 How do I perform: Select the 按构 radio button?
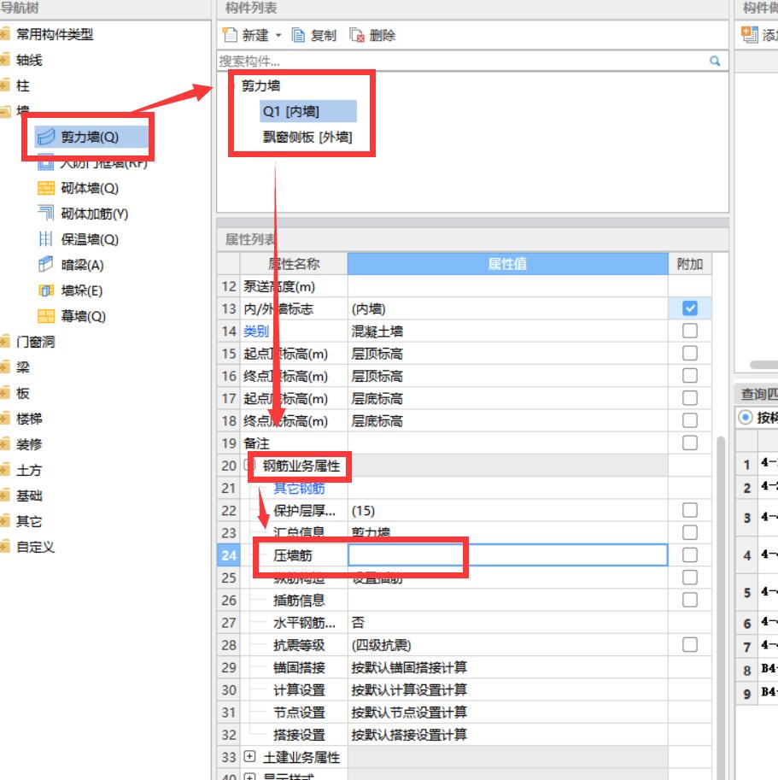[x=746, y=417]
